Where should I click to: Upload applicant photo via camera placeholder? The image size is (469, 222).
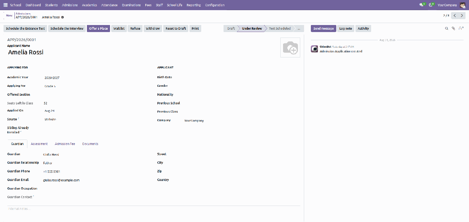[290, 48]
